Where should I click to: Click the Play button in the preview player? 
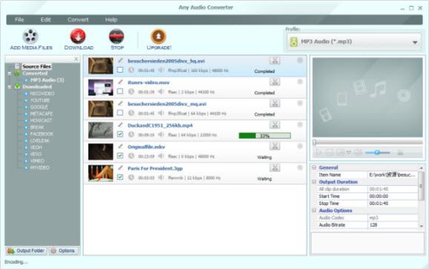click(318, 152)
